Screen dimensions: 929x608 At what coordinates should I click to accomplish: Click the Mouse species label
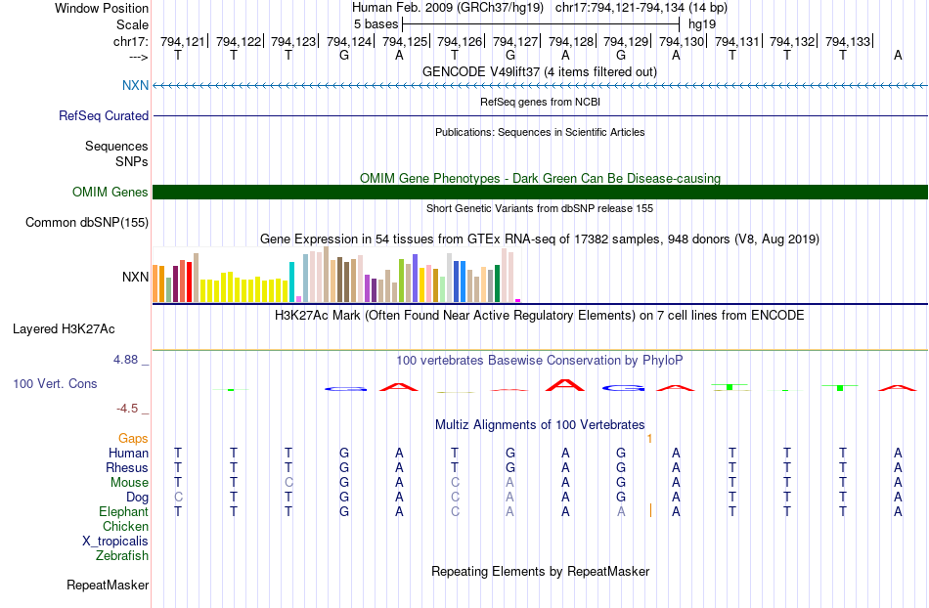pos(130,483)
